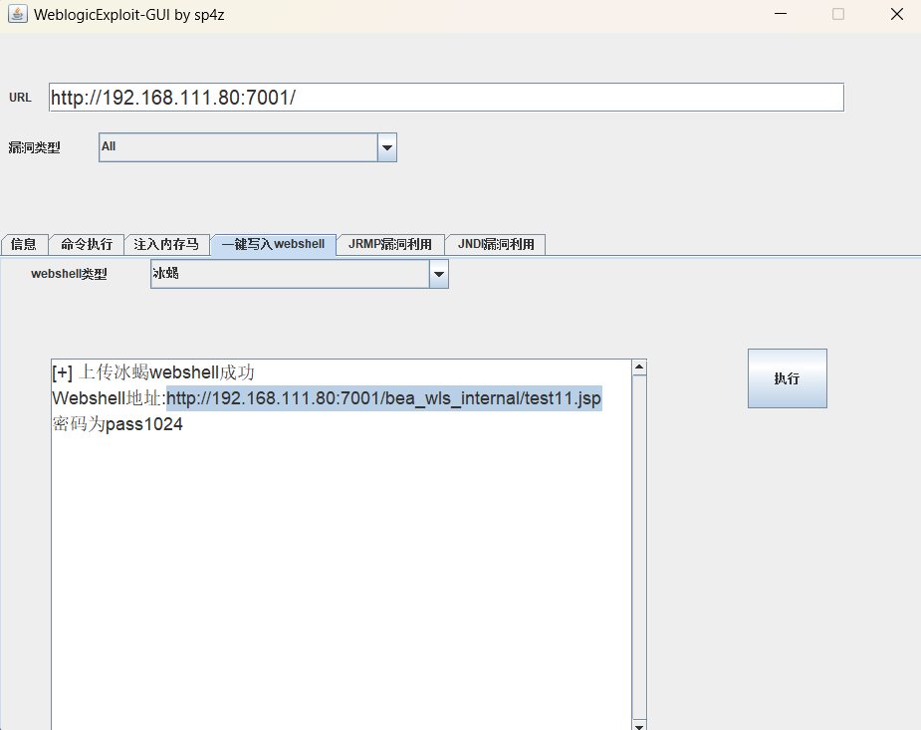The width and height of the screenshot is (921, 730).
Task: Click the URL label
Action: [20, 98]
